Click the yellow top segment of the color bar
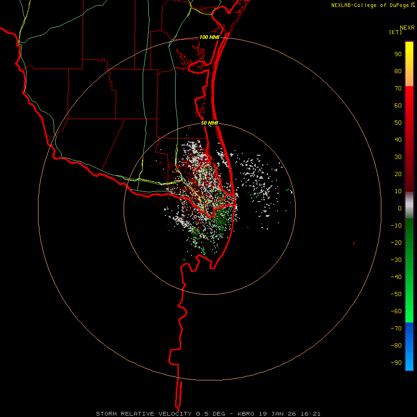The height and width of the screenshot is (417, 417). coord(409,64)
